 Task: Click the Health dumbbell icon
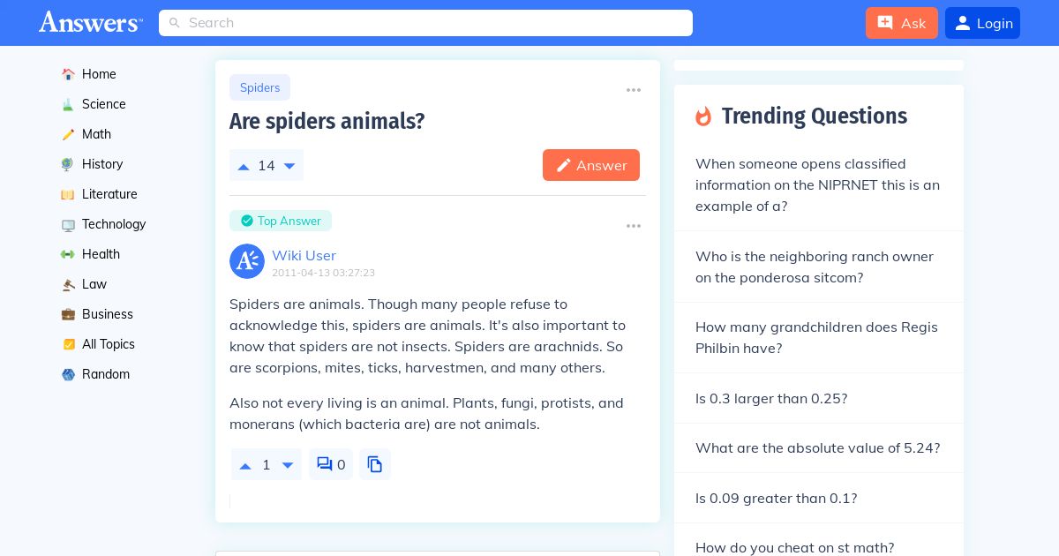tap(68, 254)
